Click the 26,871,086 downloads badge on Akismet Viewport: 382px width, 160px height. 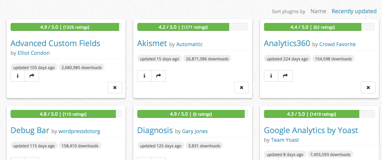coord(207,59)
